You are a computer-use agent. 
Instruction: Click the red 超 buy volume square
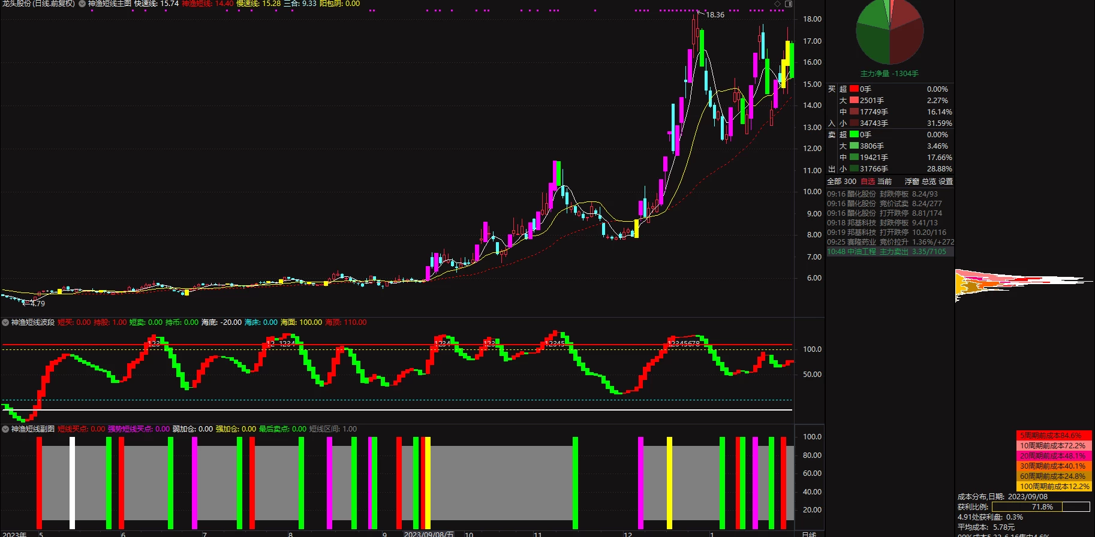coord(854,89)
